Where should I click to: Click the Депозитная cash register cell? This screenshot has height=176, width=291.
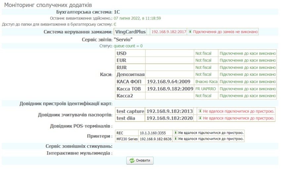pos(130,74)
